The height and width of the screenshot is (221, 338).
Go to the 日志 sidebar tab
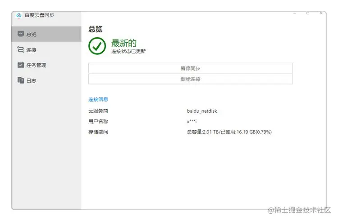[x=46, y=80]
